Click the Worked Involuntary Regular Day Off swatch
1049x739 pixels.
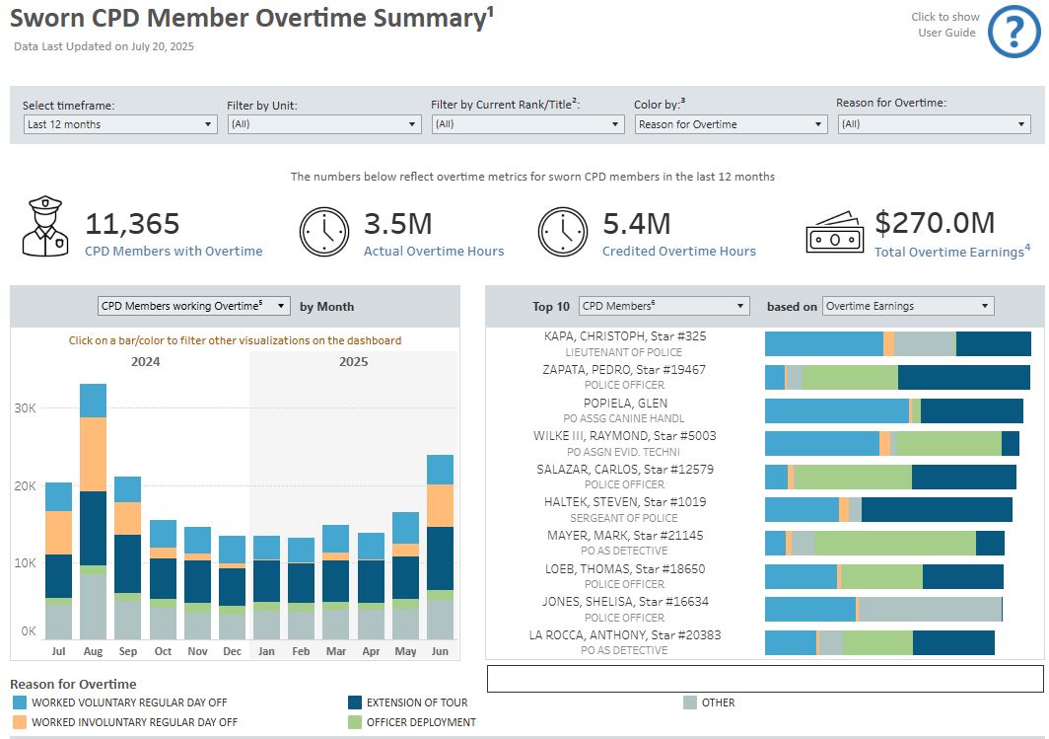(20, 722)
